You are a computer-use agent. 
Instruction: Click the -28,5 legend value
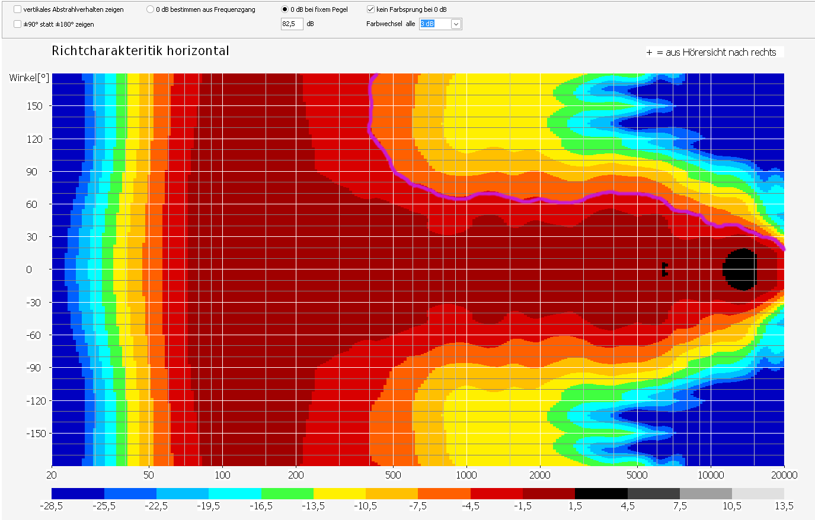coord(52,506)
